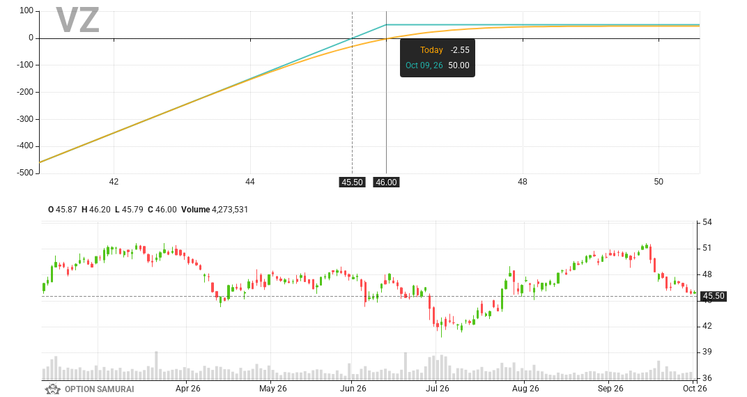The width and height of the screenshot is (747, 397).
Task: Click the 36 price label on candlestick axis
Action: [707, 378]
